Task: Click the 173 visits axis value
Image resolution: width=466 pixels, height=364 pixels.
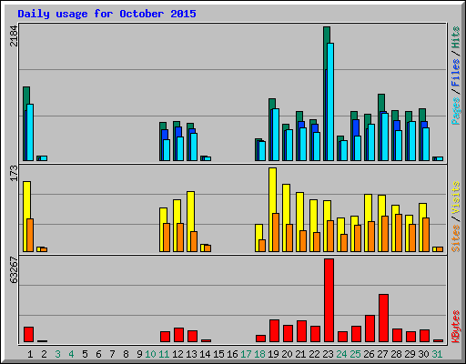Action: pyautogui.click(x=14, y=173)
